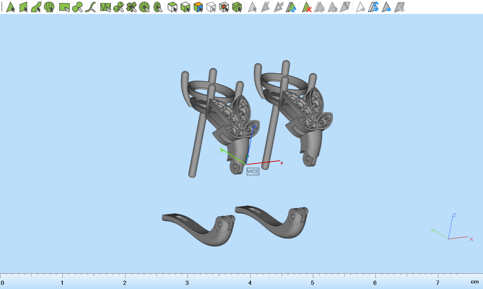Pick the curve-with-pencil marking tool
This screenshot has height=289, width=483.
tap(91, 7)
